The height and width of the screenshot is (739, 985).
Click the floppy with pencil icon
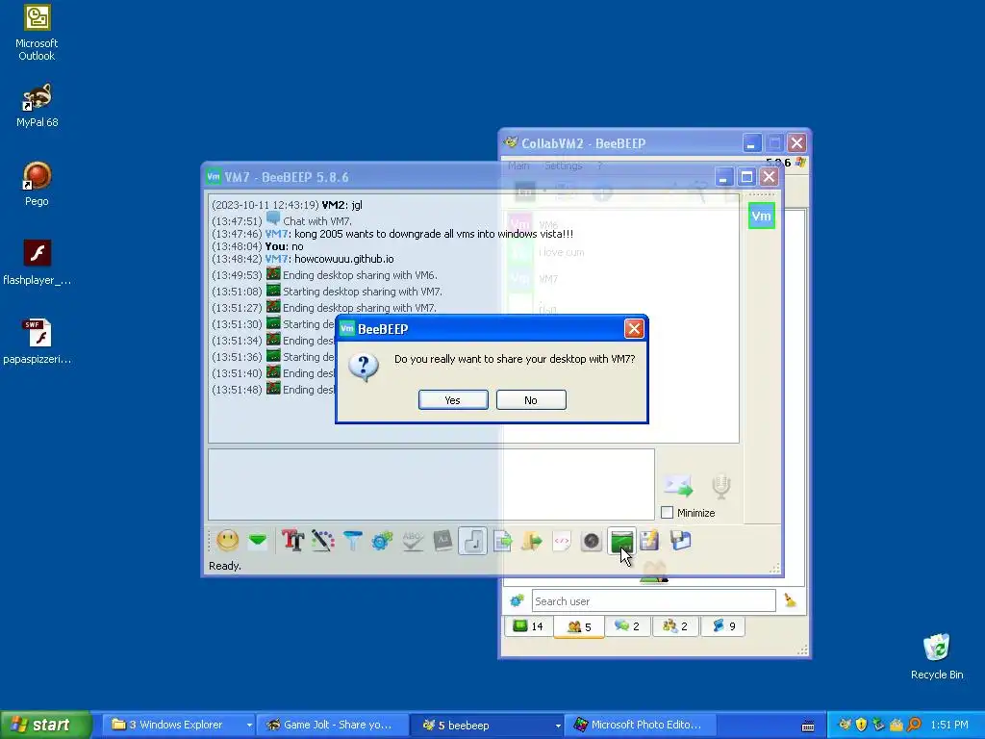pos(649,541)
